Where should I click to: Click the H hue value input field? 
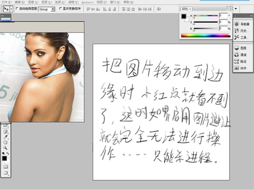[223, 15]
